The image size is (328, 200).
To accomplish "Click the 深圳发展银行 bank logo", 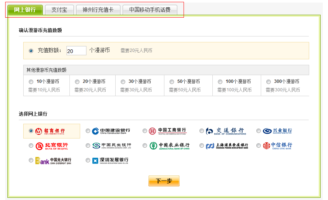I will (x=110, y=160).
